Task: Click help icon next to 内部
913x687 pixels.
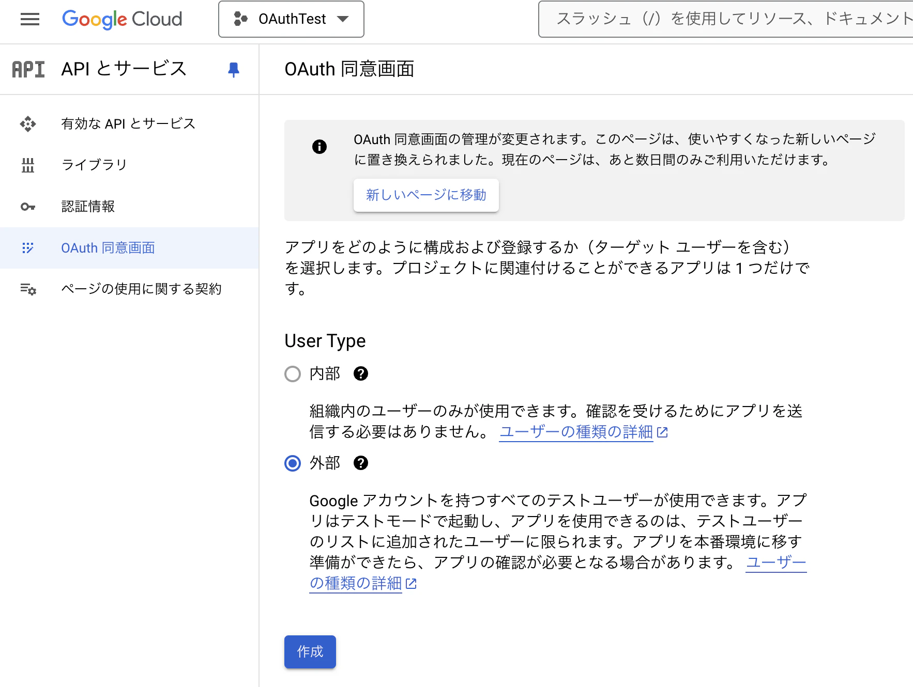Action: [361, 373]
